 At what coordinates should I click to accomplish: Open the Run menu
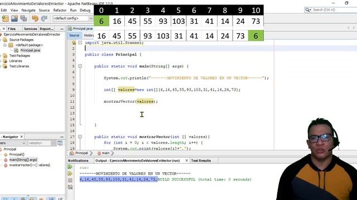(73, 10)
